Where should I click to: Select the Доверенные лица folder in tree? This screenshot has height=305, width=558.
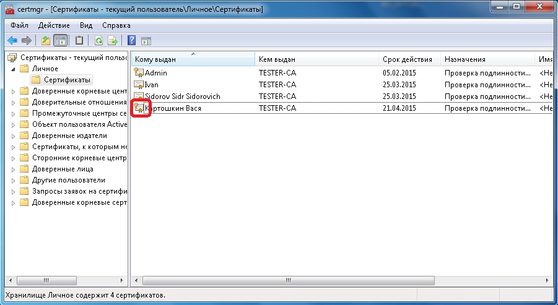pyautogui.click(x=63, y=169)
